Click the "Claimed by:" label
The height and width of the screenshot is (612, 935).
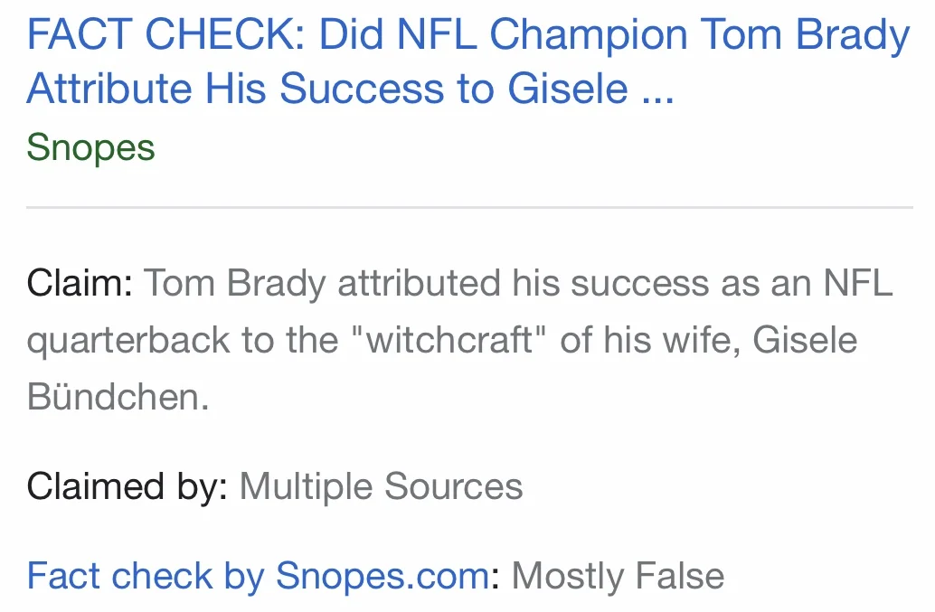tap(127, 486)
